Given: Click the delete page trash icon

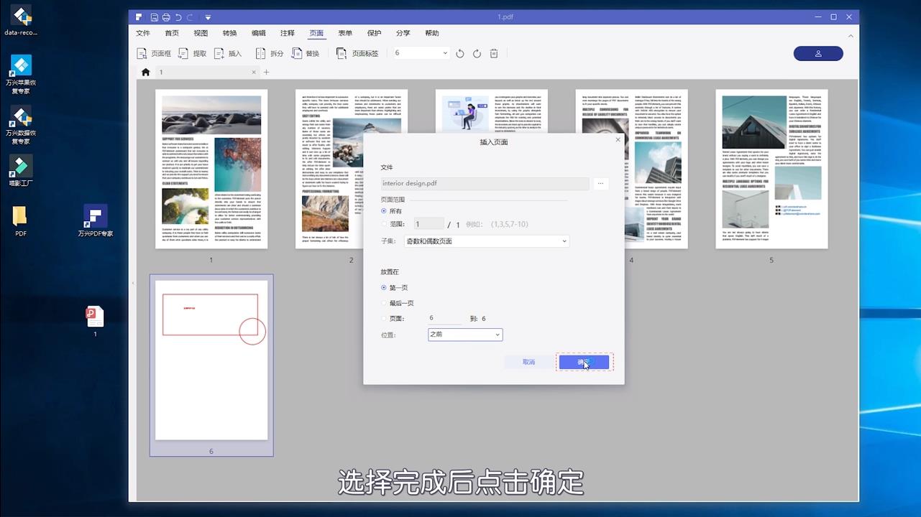Looking at the screenshot, I should [493, 52].
